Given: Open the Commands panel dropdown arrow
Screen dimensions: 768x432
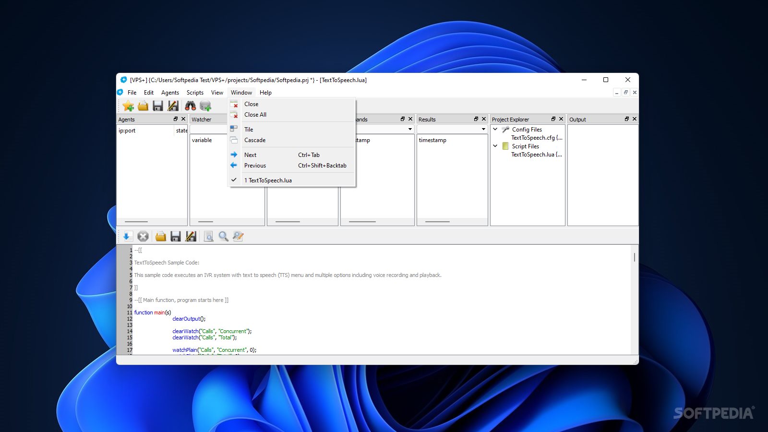Looking at the screenshot, I should click(410, 129).
